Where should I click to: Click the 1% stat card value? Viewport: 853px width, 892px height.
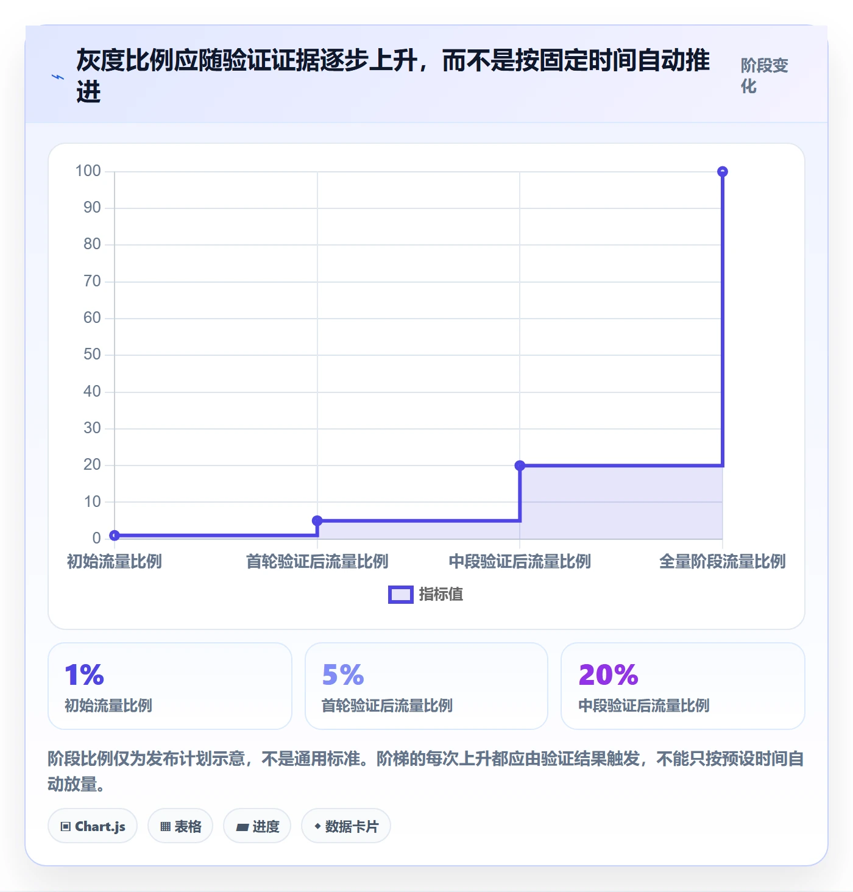coord(85,674)
